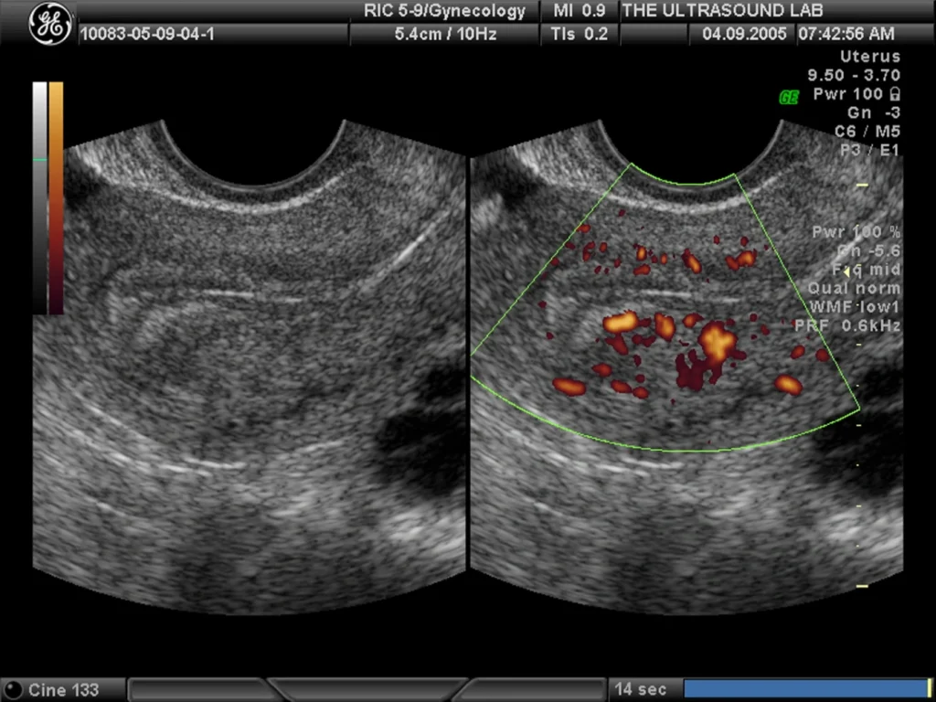
Task: Click the patient ID field 10083-05-09-04-1
Action: point(147,34)
